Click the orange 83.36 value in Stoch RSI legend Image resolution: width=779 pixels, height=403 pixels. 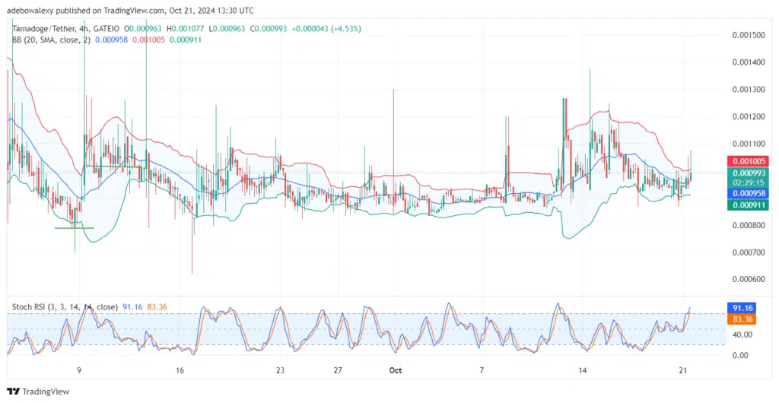tap(157, 306)
